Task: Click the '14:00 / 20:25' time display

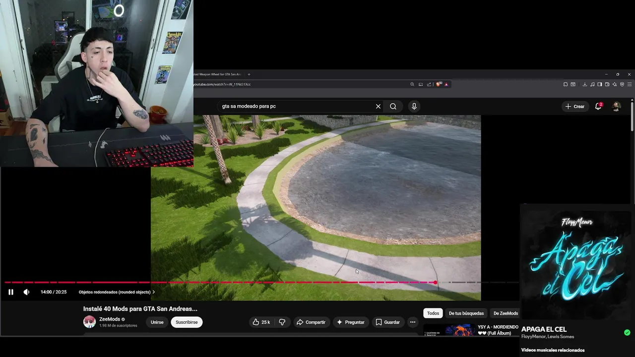Action: coord(54,292)
